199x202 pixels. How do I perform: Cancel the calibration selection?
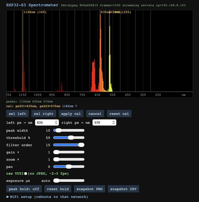point(95,114)
